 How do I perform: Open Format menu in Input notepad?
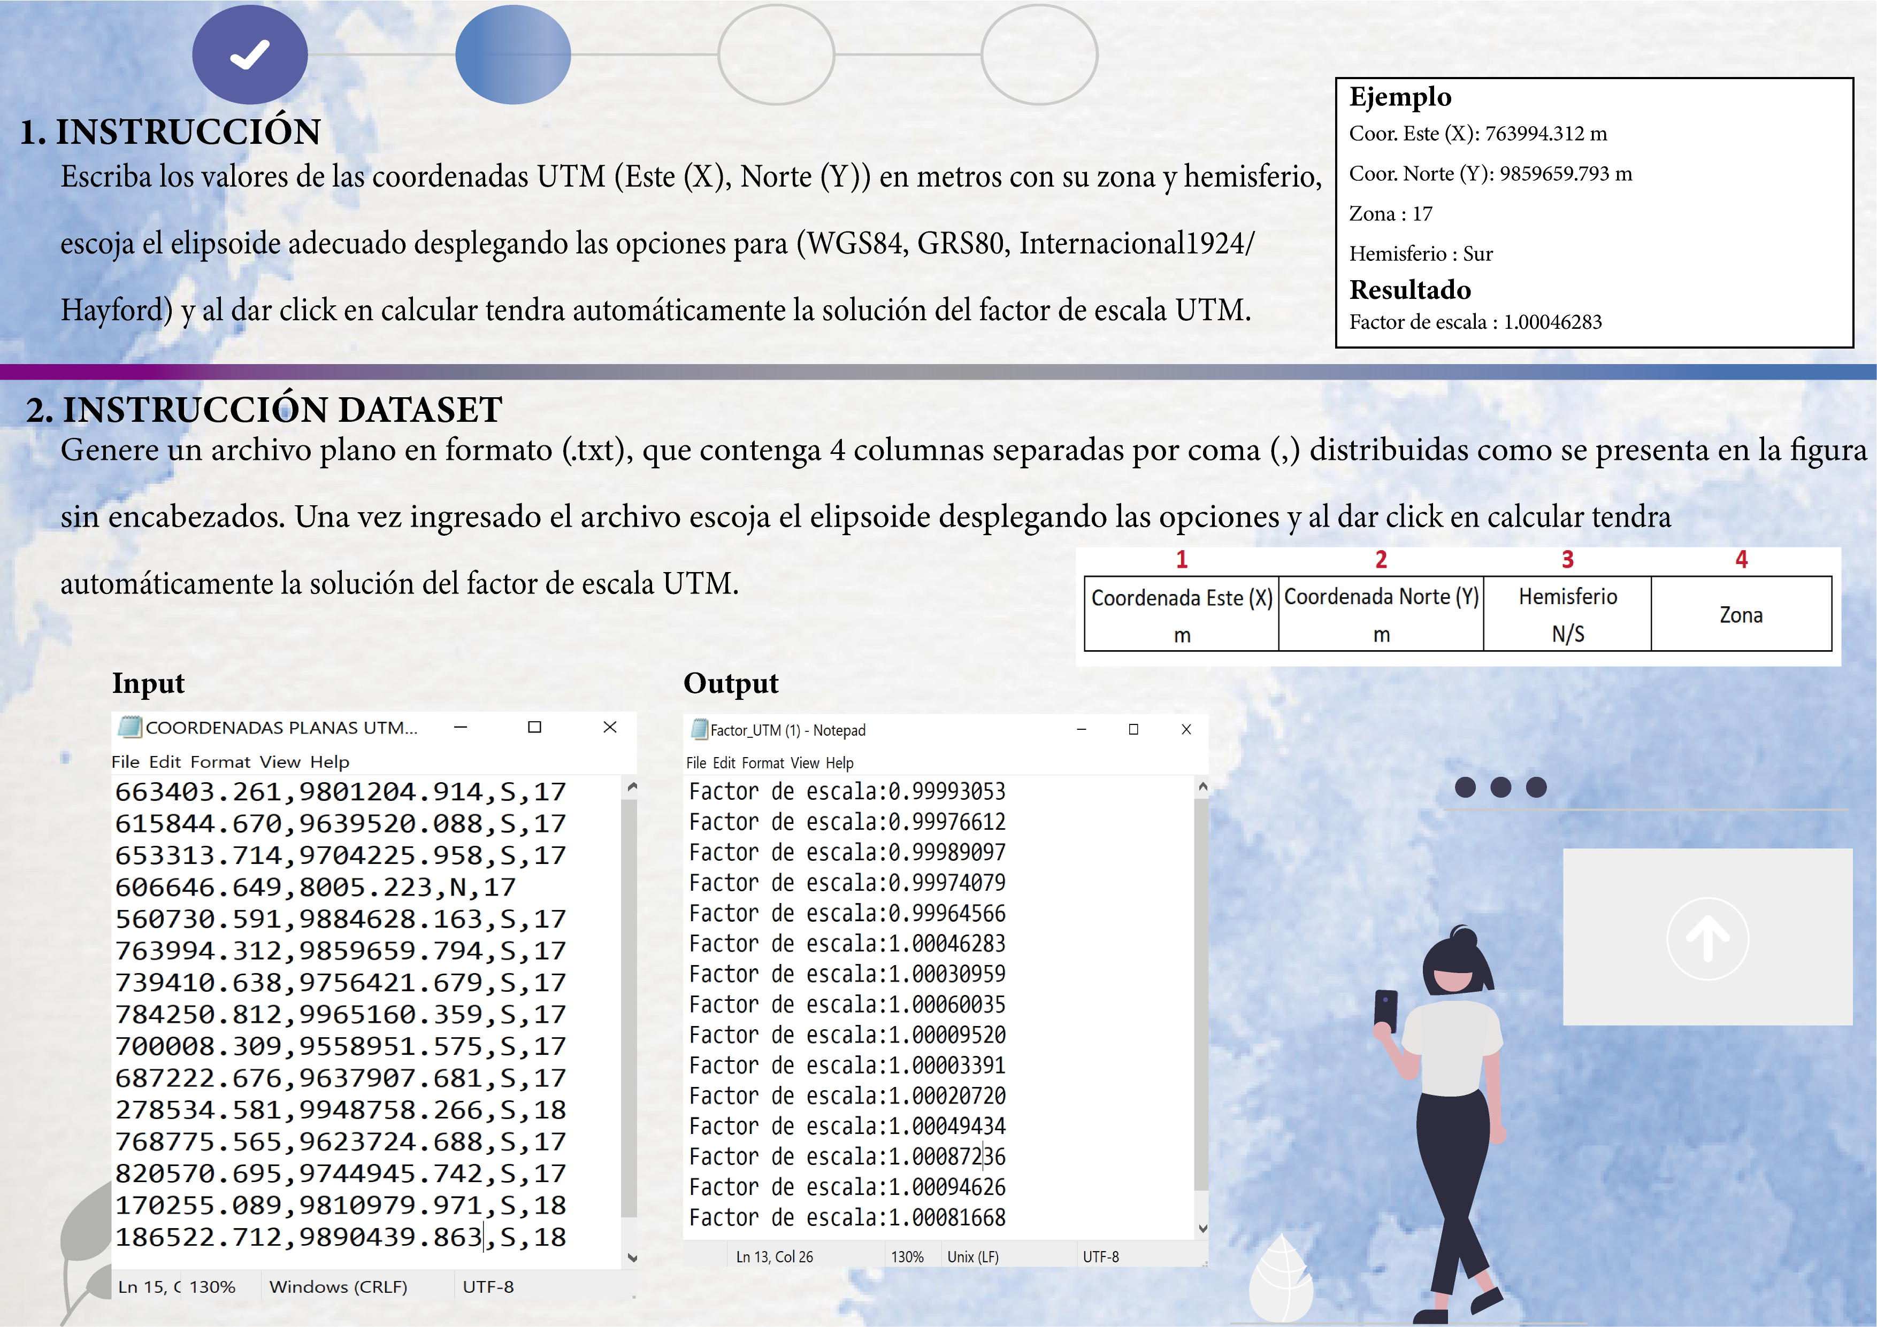[x=220, y=761]
